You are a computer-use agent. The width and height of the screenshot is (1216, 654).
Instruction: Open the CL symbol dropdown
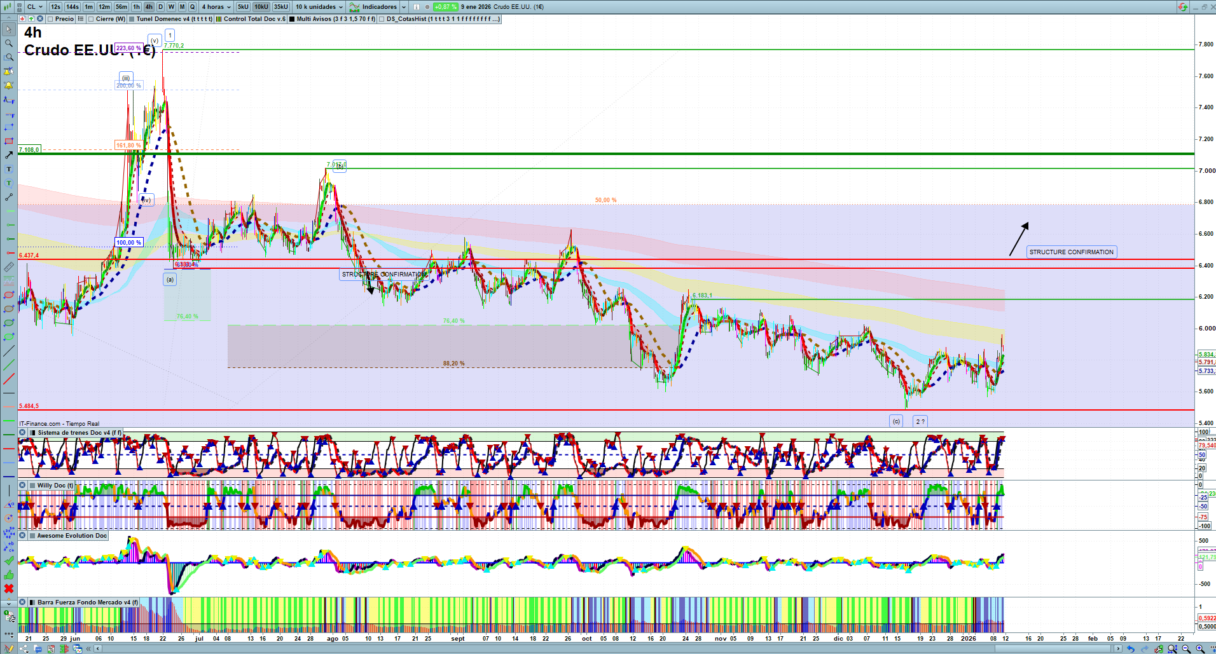[35, 7]
